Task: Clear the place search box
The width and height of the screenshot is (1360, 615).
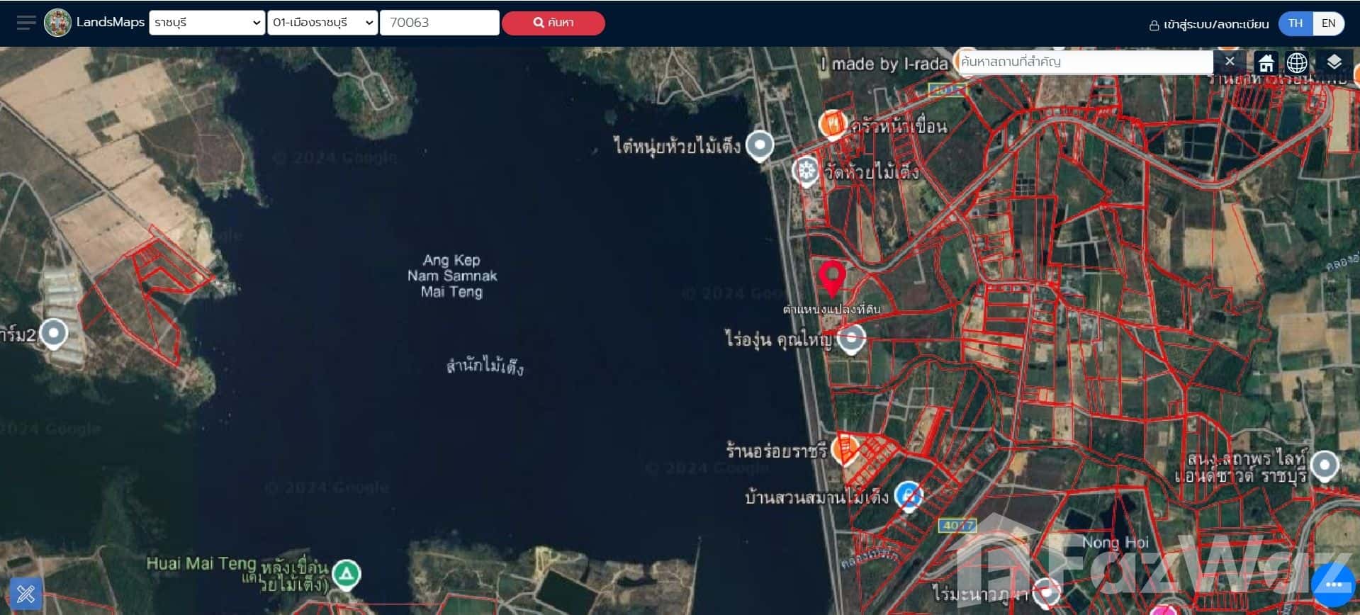Action: click(1230, 62)
